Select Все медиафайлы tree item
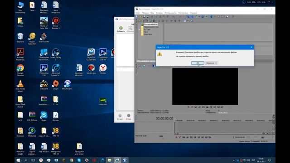Viewport: 290px width, 163px height. tap(150, 24)
